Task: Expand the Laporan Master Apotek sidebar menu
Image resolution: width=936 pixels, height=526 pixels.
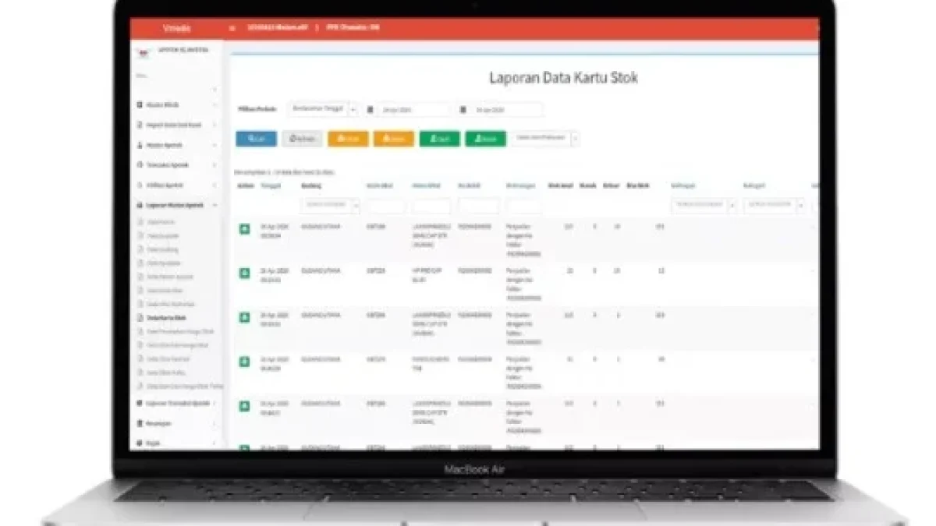Action: point(176,205)
